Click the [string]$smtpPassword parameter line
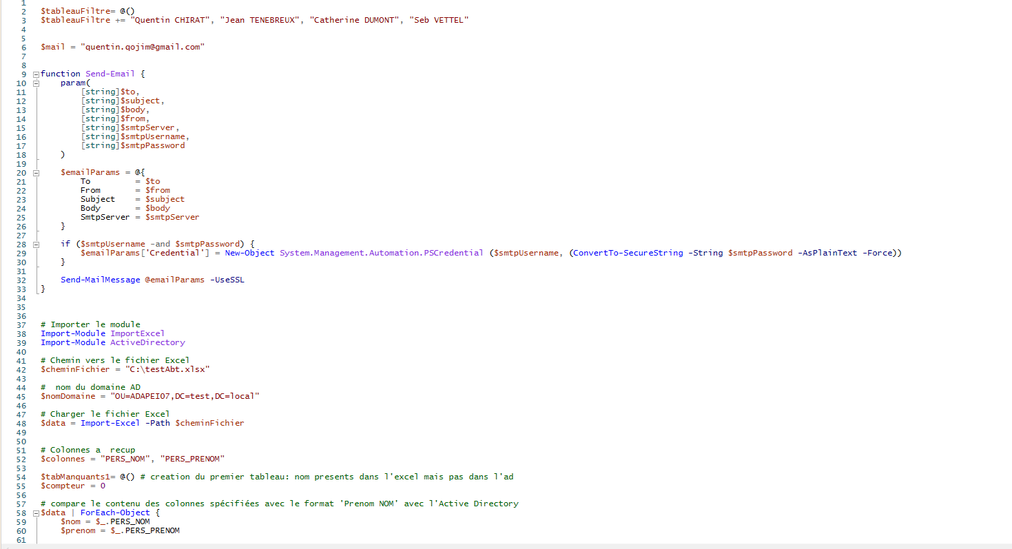1012x549 pixels. click(133, 145)
